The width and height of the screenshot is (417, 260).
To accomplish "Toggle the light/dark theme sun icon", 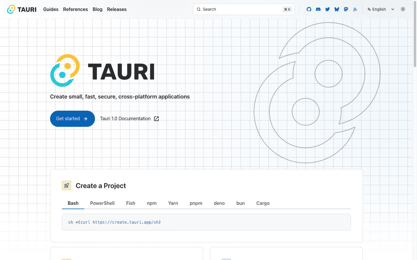I will click(x=403, y=9).
